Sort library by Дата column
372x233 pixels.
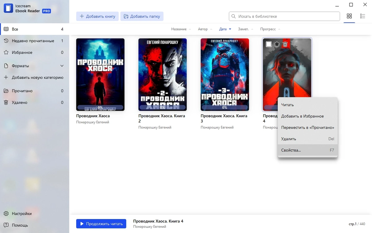pyautogui.click(x=225, y=29)
